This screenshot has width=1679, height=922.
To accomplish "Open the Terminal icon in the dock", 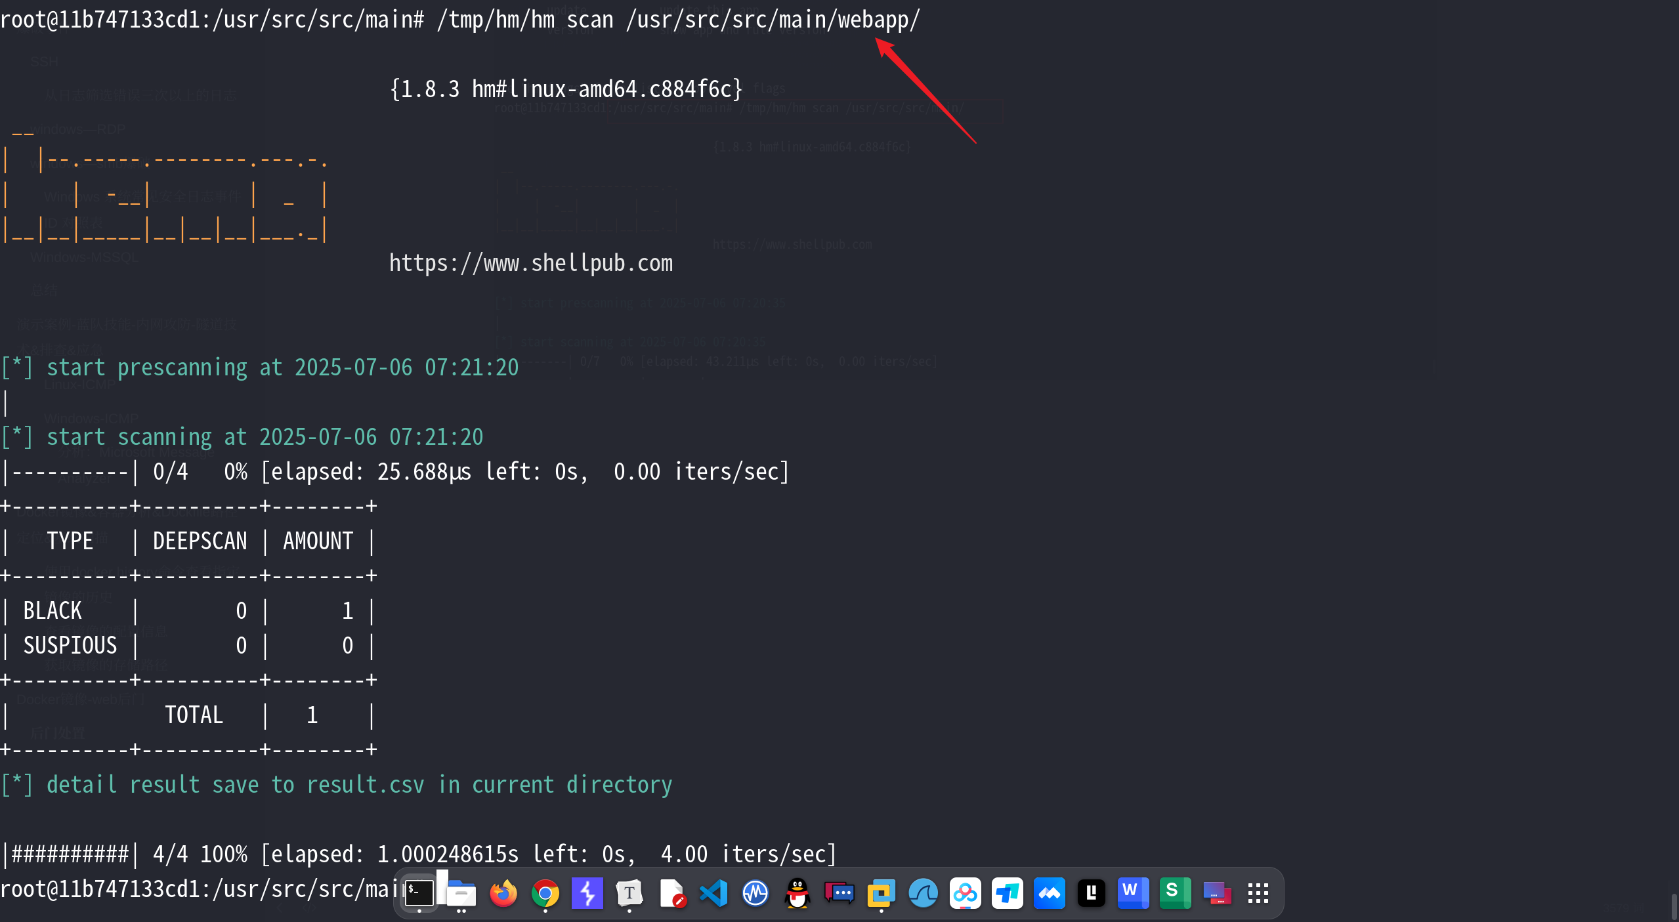I will pos(419,893).
